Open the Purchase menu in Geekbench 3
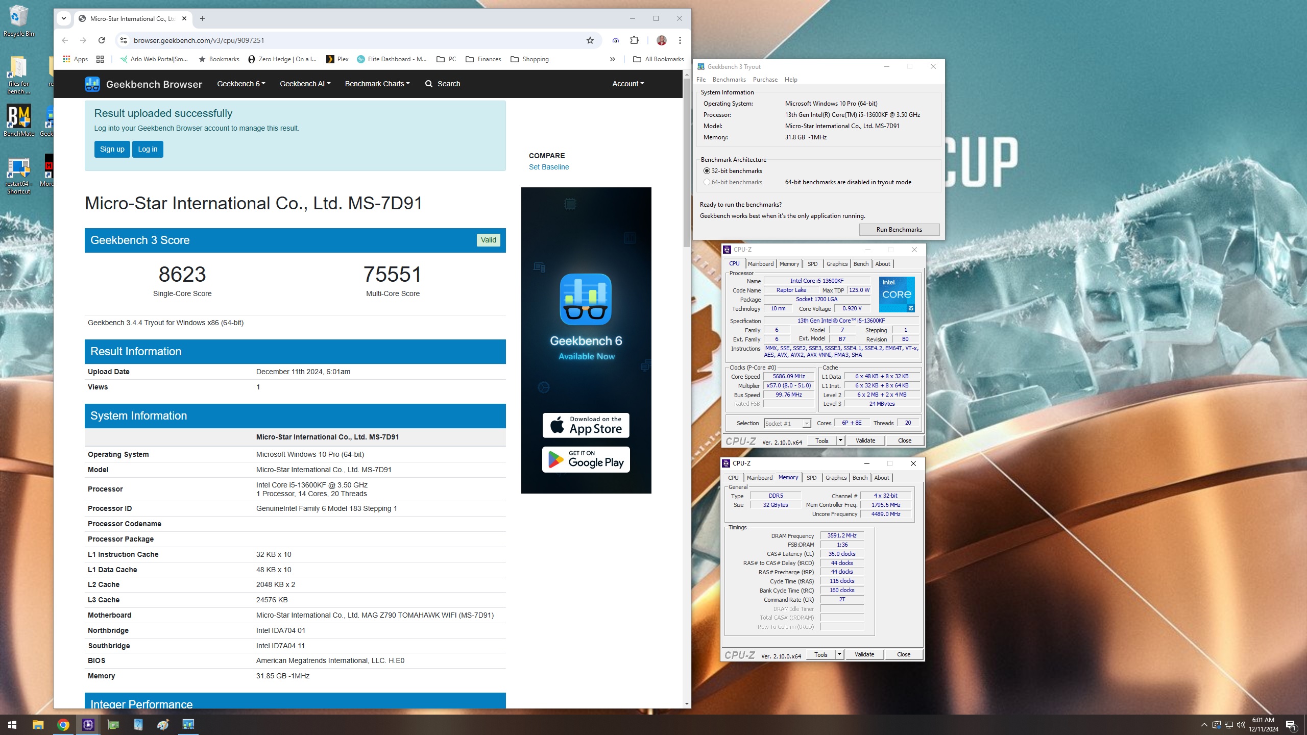Viewport: 1307px width, 735px height. tap(765, 80)
